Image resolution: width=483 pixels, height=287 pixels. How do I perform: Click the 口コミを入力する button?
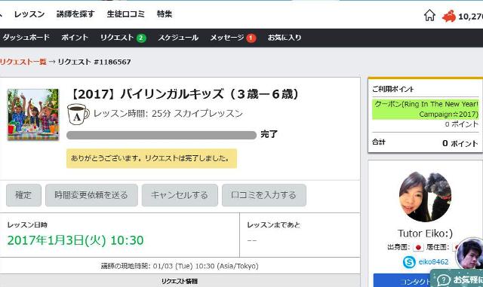coord(264,195)
